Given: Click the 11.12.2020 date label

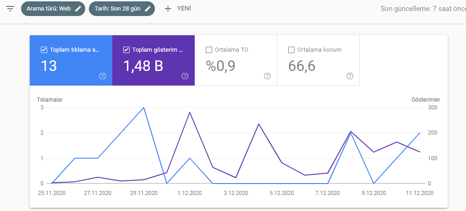Looking at the screenshot, I should [x=420, y=193].
